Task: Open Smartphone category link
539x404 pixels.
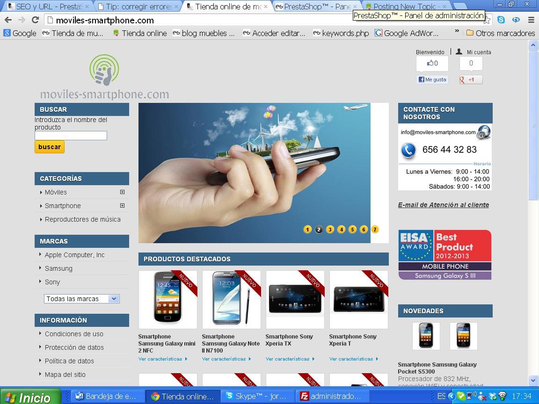Action: click(x=63, y=206)
